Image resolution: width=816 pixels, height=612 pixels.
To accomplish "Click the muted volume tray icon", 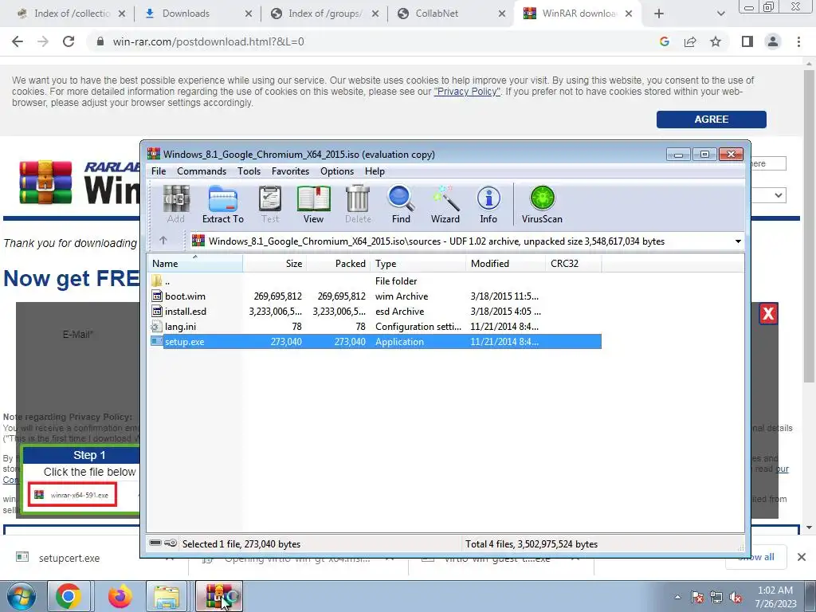I will [x=736, y=598].
